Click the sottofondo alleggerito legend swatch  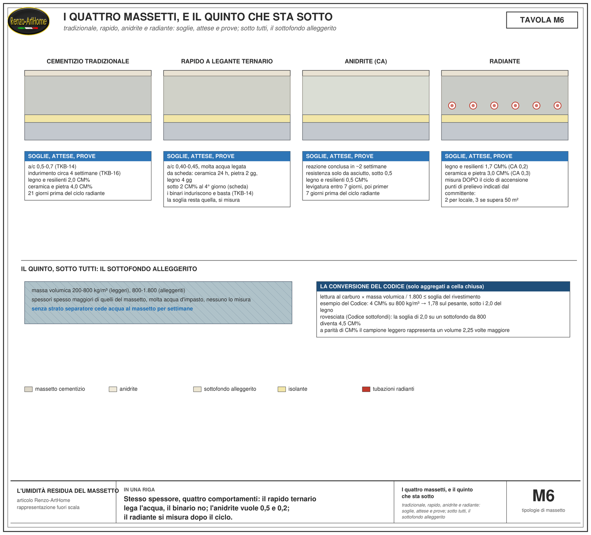[197, 389]
